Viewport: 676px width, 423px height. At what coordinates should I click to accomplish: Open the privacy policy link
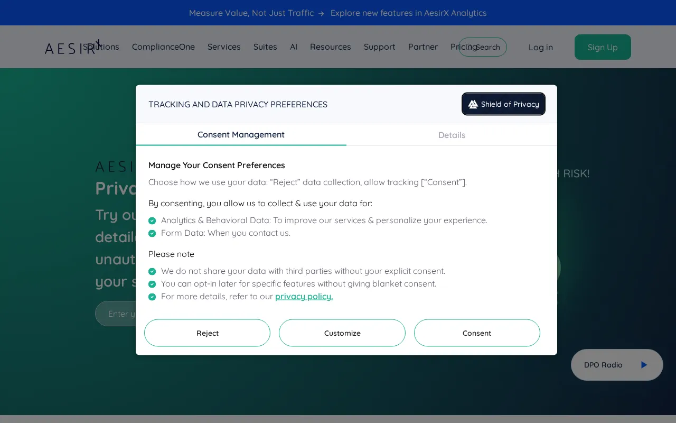[304, 296]
